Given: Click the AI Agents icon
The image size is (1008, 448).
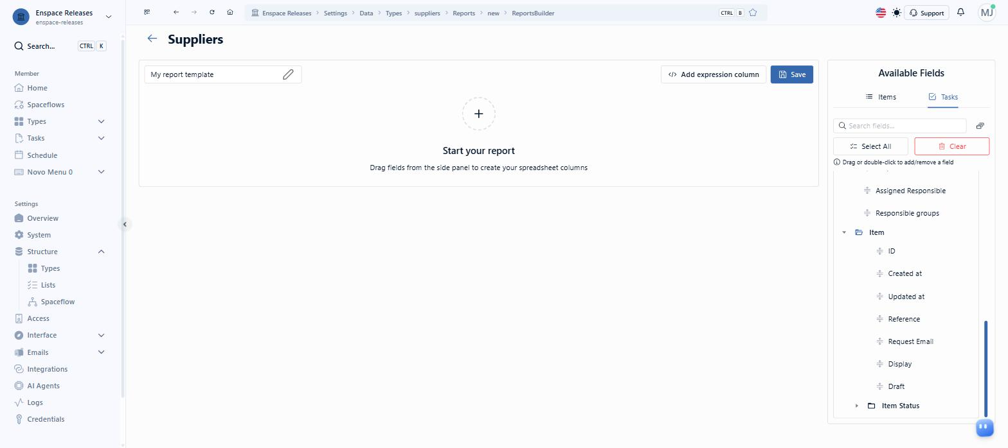Looking at the screenshot, I should point(19,386).
